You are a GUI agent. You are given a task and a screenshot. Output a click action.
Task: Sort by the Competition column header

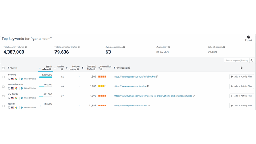[106, 67]
